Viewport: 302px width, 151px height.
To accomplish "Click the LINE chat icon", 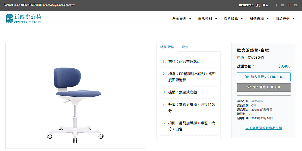I will [289, 5].
